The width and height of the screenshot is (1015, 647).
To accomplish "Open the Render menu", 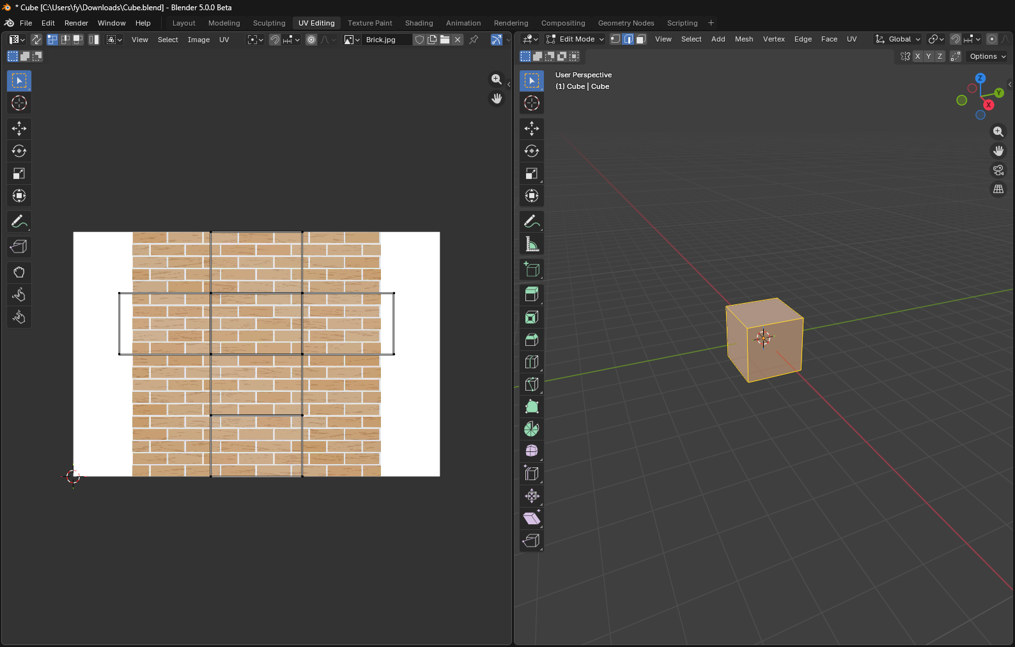I will tap(76, 23).
